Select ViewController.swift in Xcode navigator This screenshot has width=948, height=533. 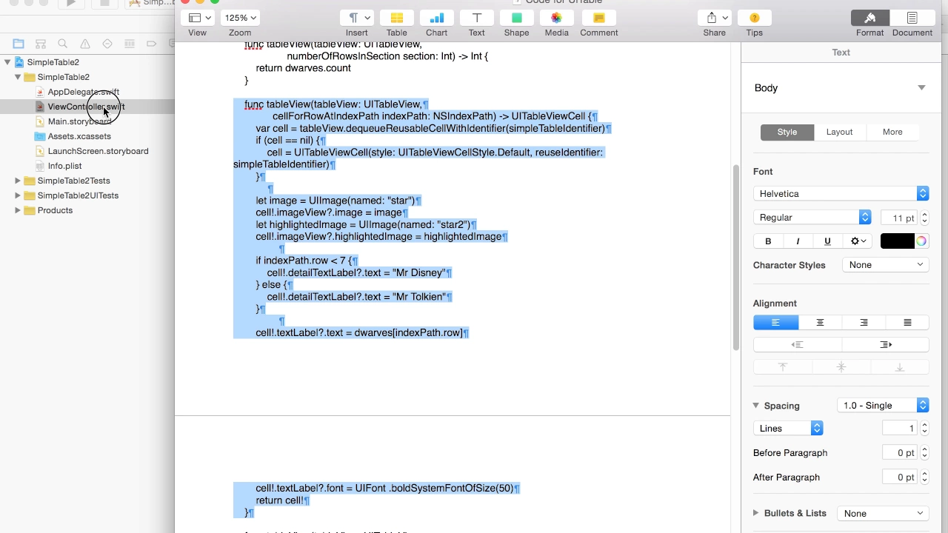pyautogui.click(x=86, y=107)
